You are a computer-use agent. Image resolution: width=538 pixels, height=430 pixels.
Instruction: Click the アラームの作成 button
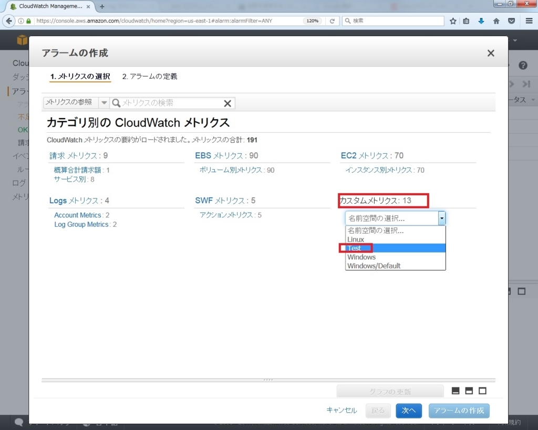459,411
